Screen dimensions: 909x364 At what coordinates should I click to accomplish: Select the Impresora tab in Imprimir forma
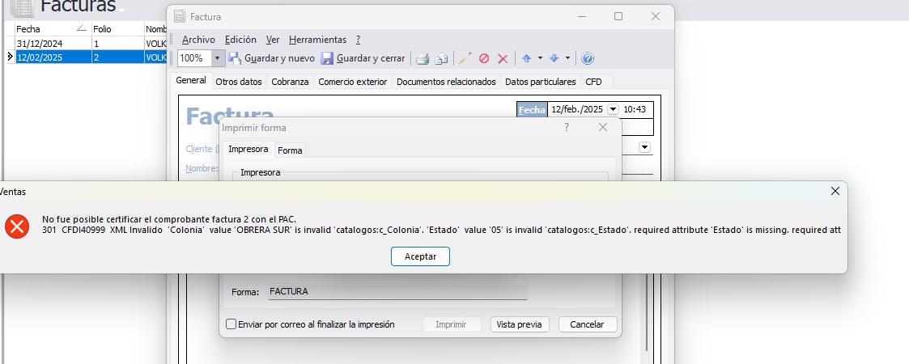(248, 149)
